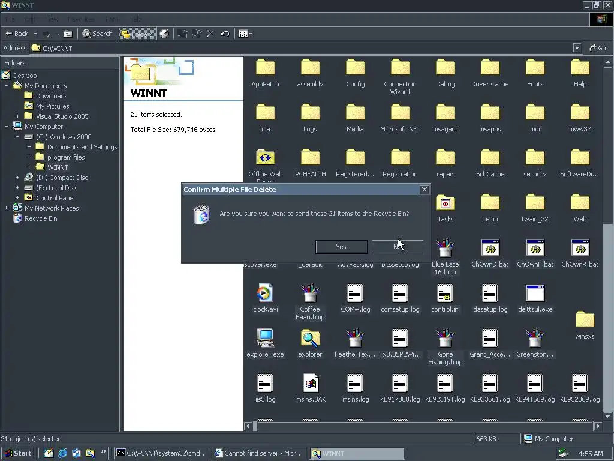Expand the My Network Places node
Viewport: 614px width, 461px height.
pyautogui.click(x=6, y=208)
